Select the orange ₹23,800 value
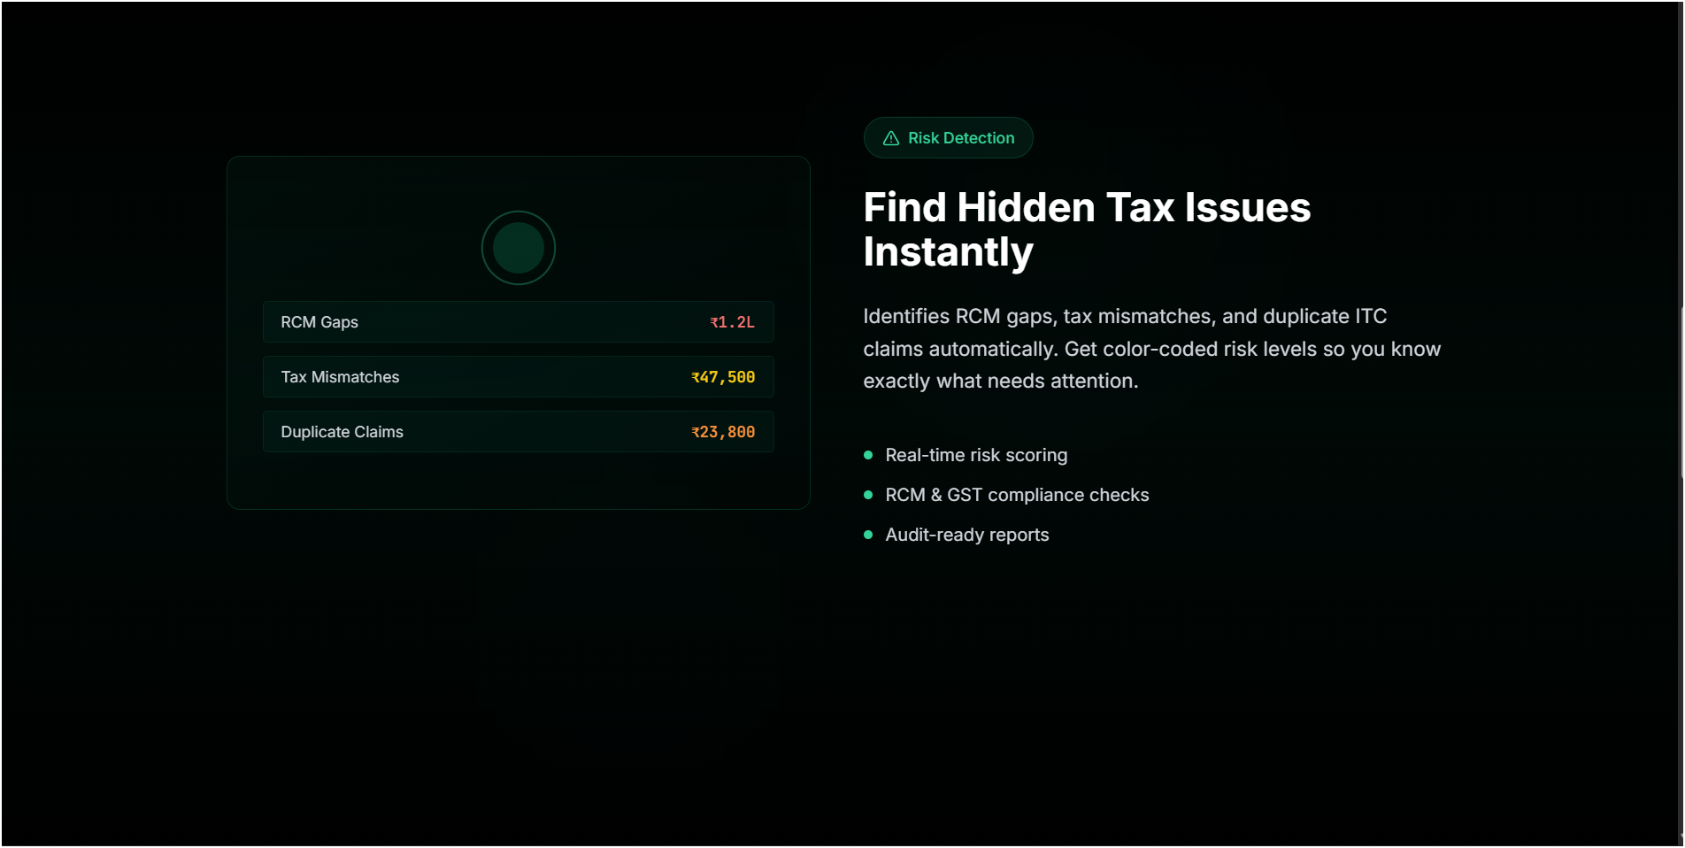 click(723, 431)
